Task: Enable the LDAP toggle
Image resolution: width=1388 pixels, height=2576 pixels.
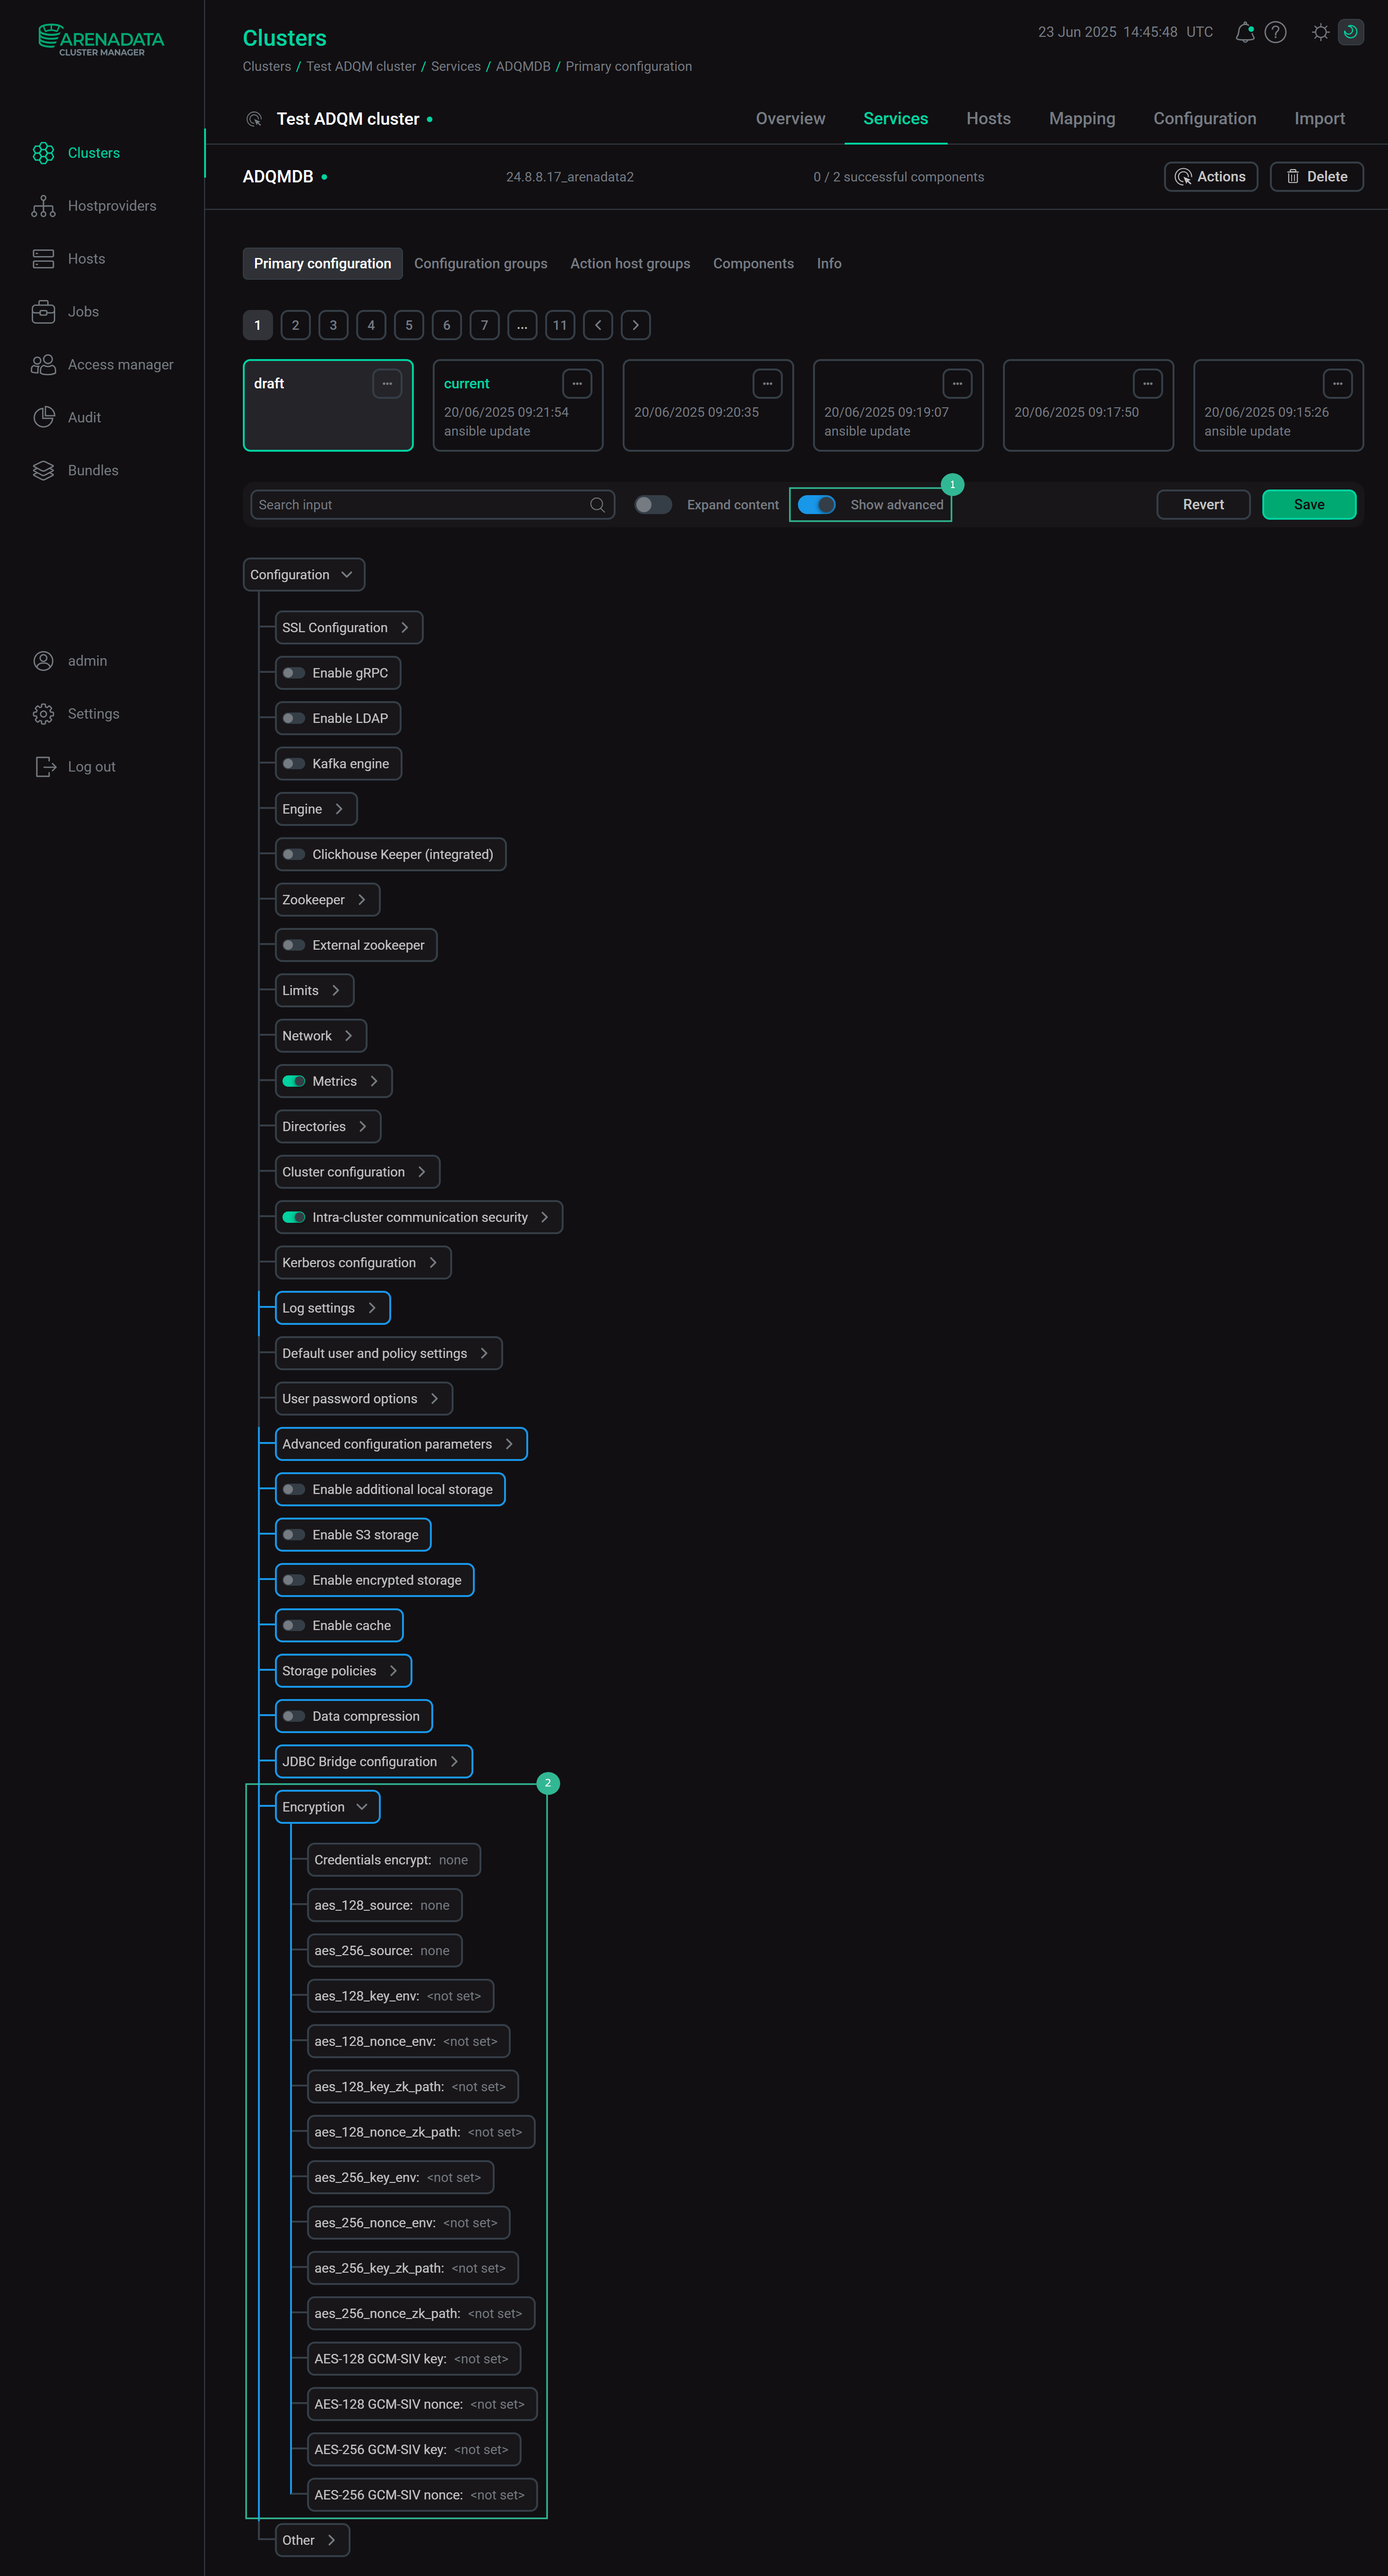Action: click(294, 719)
